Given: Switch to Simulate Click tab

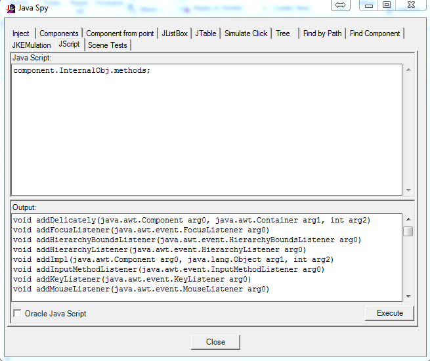Looking at the screenshot, I should [x=246, y=33].
